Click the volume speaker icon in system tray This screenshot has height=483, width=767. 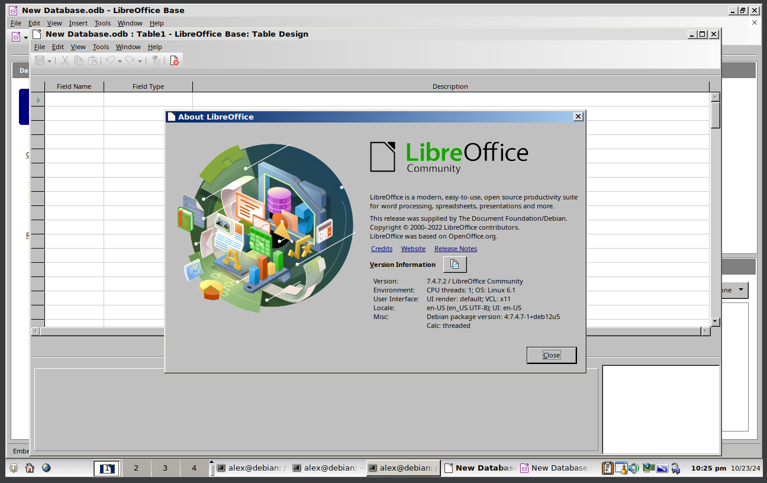[634, 468]
